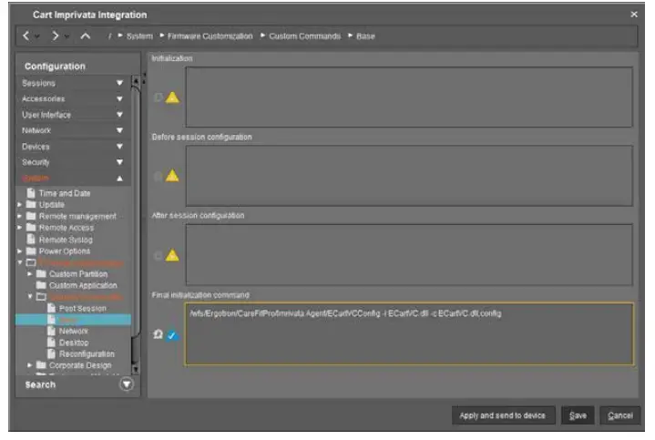This screenshot has height=440, width=655.
Task: Select Corporate Design folder
Action: click(x=80, y=365)
